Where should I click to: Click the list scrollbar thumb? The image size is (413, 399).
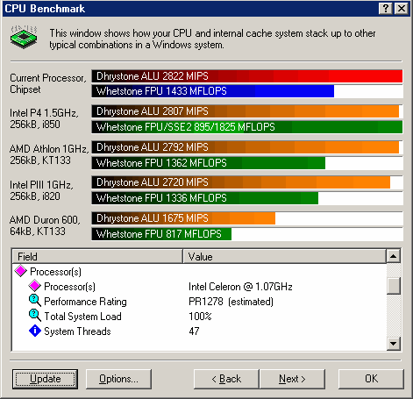tap(394, 286)
